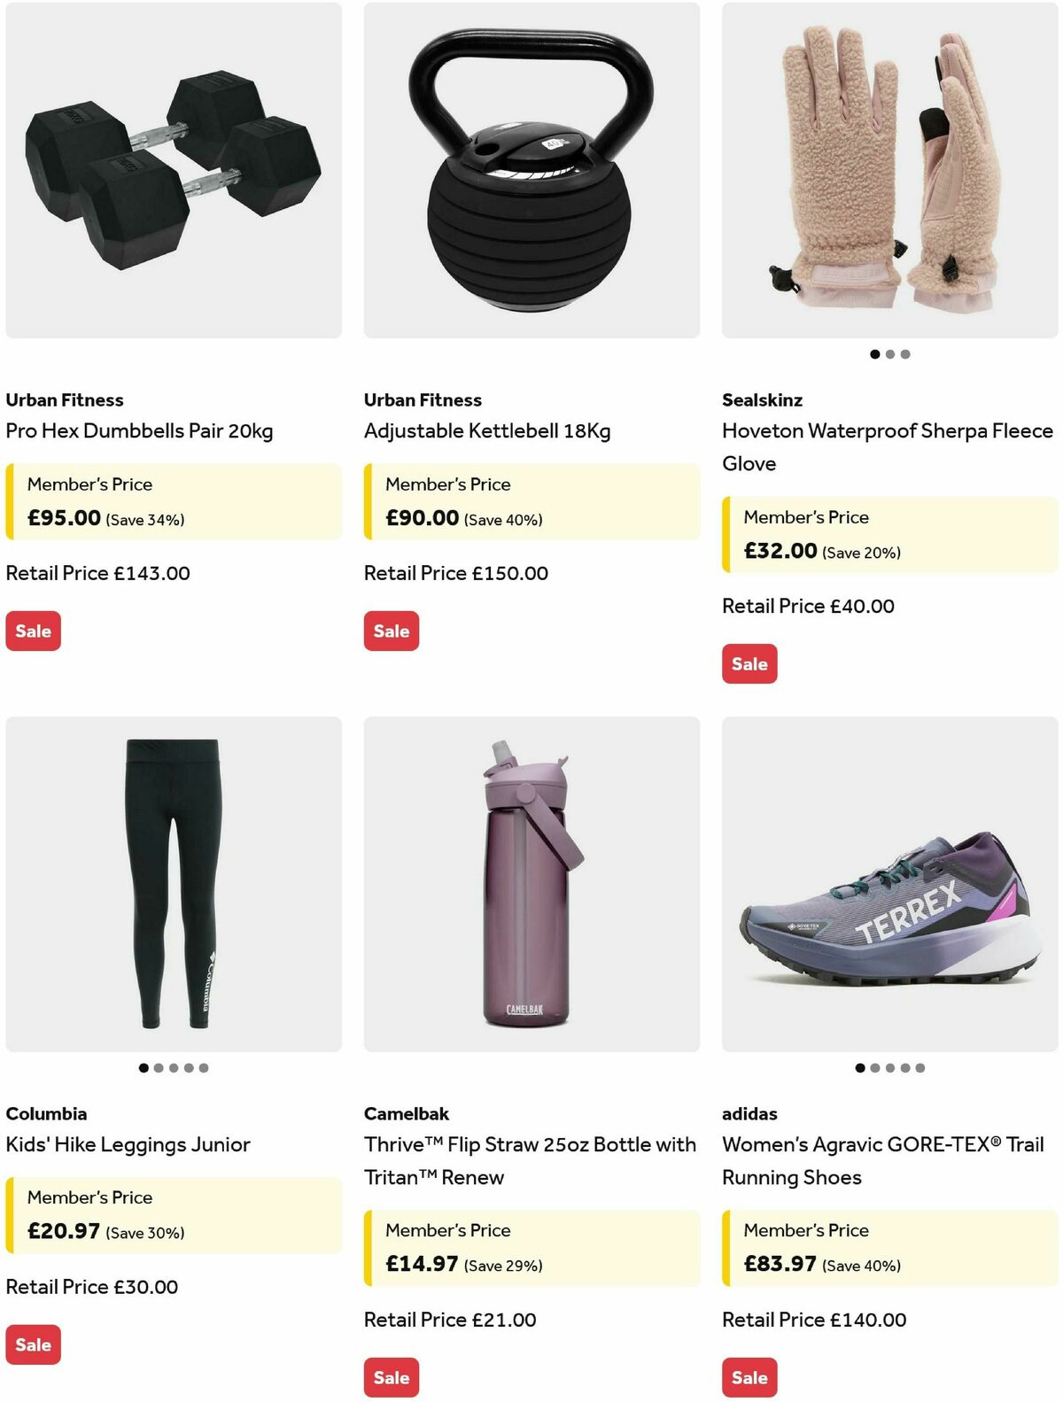Open the Women's Agravic GORE-TEX Trail Running Shoes

(888, 1161)
